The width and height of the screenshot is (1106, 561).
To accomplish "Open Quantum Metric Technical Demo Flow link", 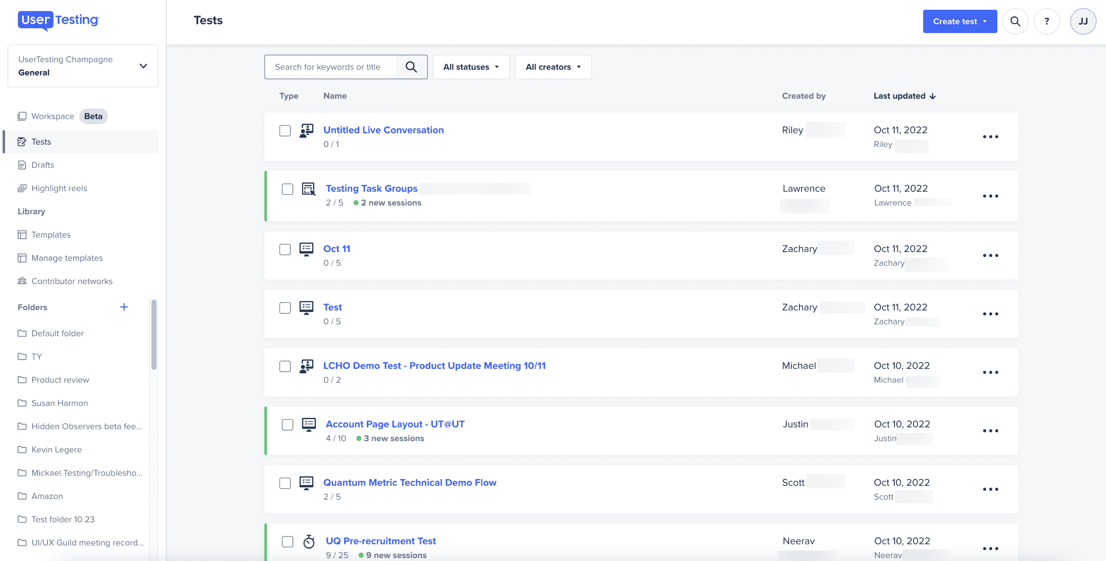I will [x=409, y=482].
